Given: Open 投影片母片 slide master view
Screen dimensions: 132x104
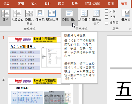Looking at the screenshot, I should pyautogui.click(x=69, y=17).
